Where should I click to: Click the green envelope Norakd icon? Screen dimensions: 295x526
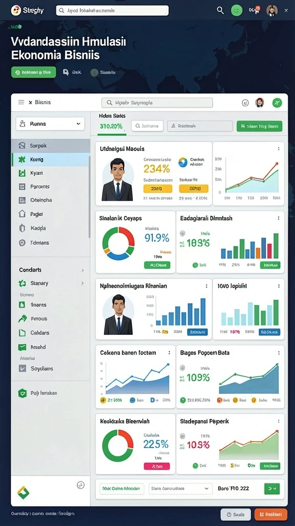(x=22, y=347)
